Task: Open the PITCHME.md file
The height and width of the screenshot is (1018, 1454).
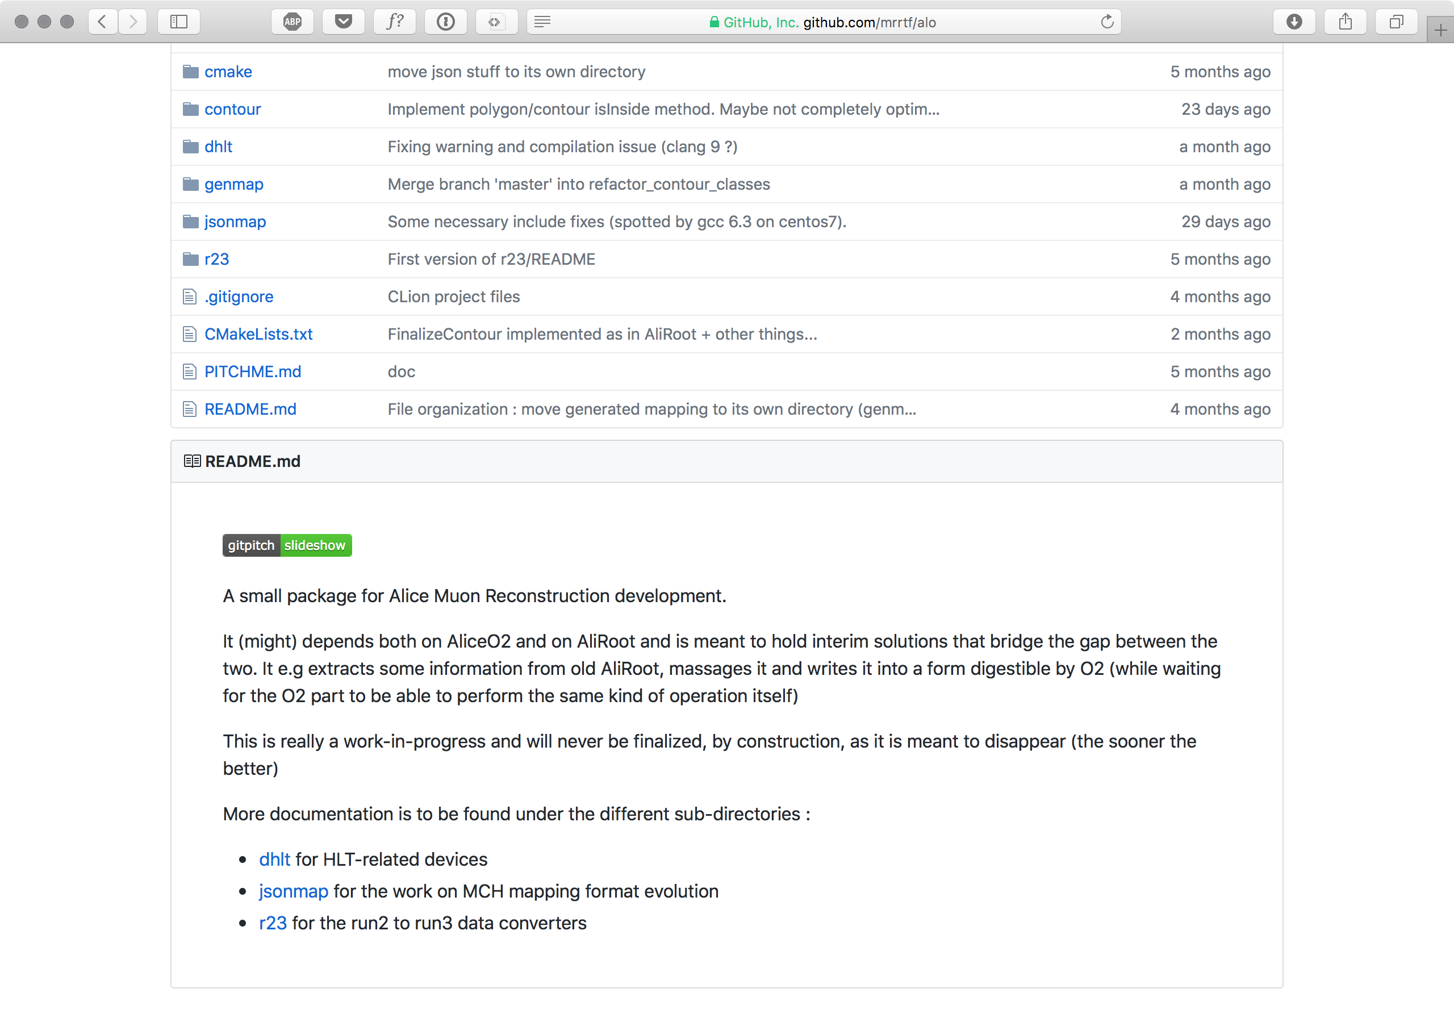Action: coord(253,371)
